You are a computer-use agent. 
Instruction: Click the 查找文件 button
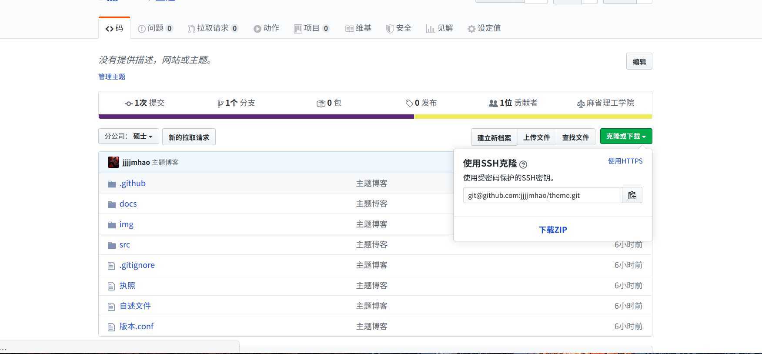click(x=575, y=137)
